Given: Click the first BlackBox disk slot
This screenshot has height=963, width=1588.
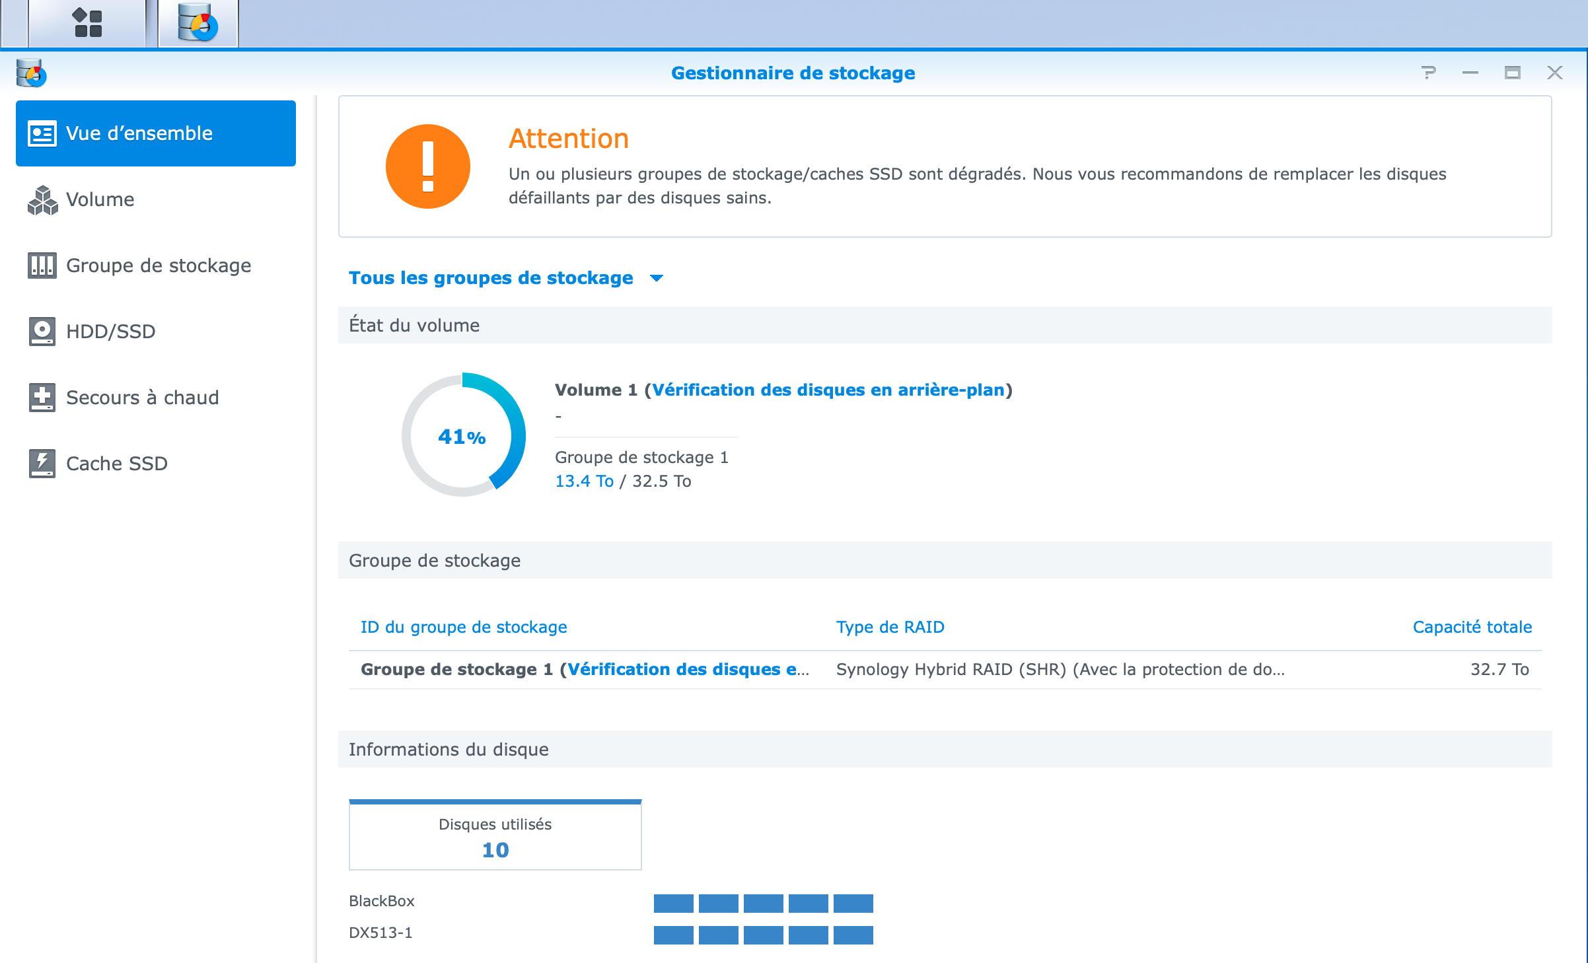Looking at the screenshot, I should [674, 903].
